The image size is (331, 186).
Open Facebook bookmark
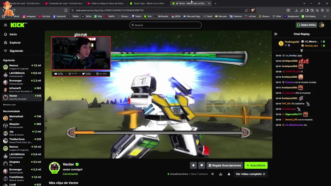(59, 16)
